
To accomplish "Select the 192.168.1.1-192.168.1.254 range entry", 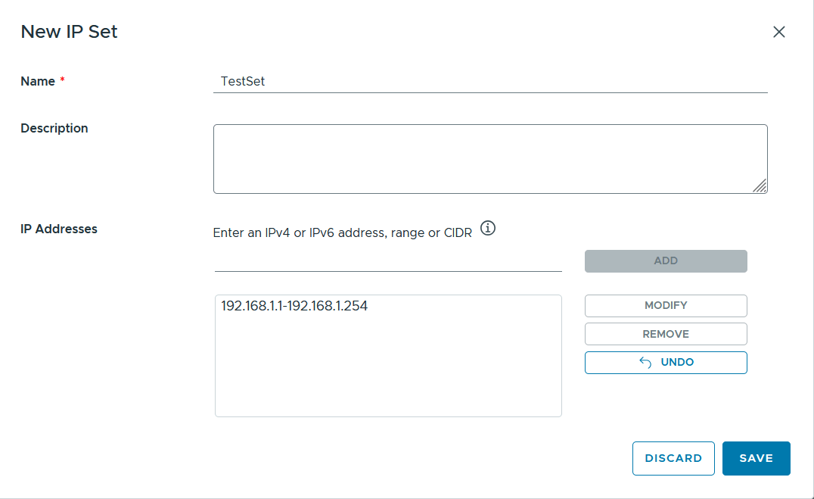I will click(x=294, y=306).
